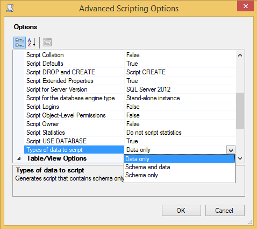The height and width of the screenshot is (229, 257).
Task: Switch to Categorized view icon
Action: click(19, 43)
